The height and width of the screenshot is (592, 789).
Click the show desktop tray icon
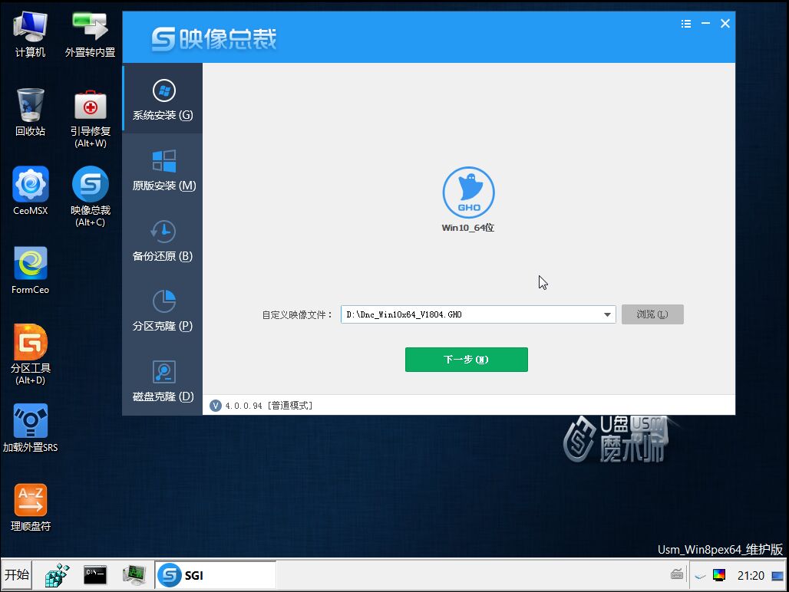777,575
